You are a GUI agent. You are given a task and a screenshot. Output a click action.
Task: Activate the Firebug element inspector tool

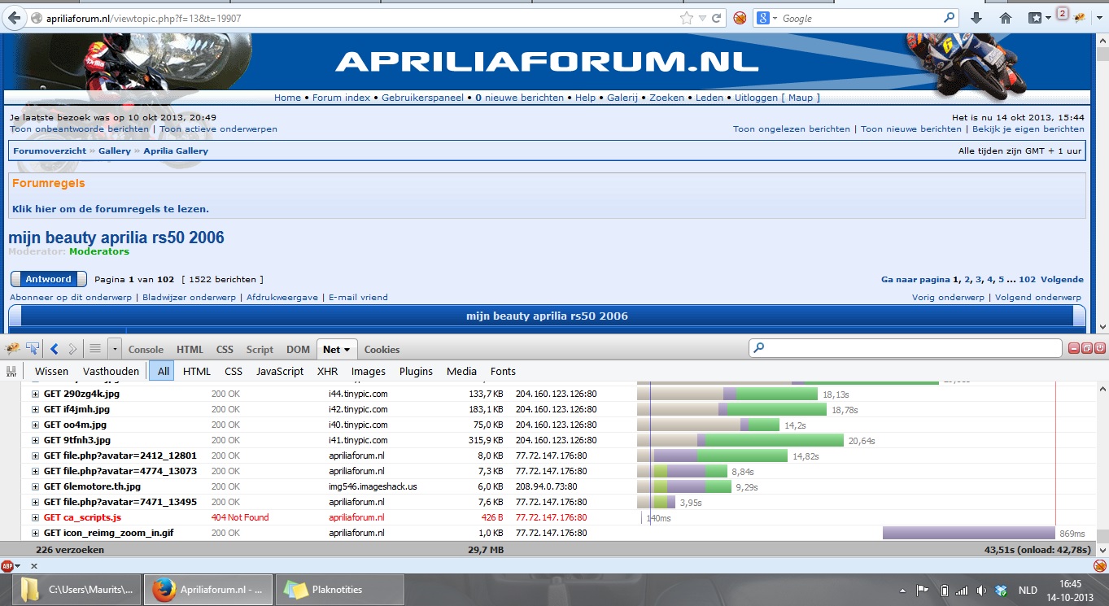[x=33, y=349]
